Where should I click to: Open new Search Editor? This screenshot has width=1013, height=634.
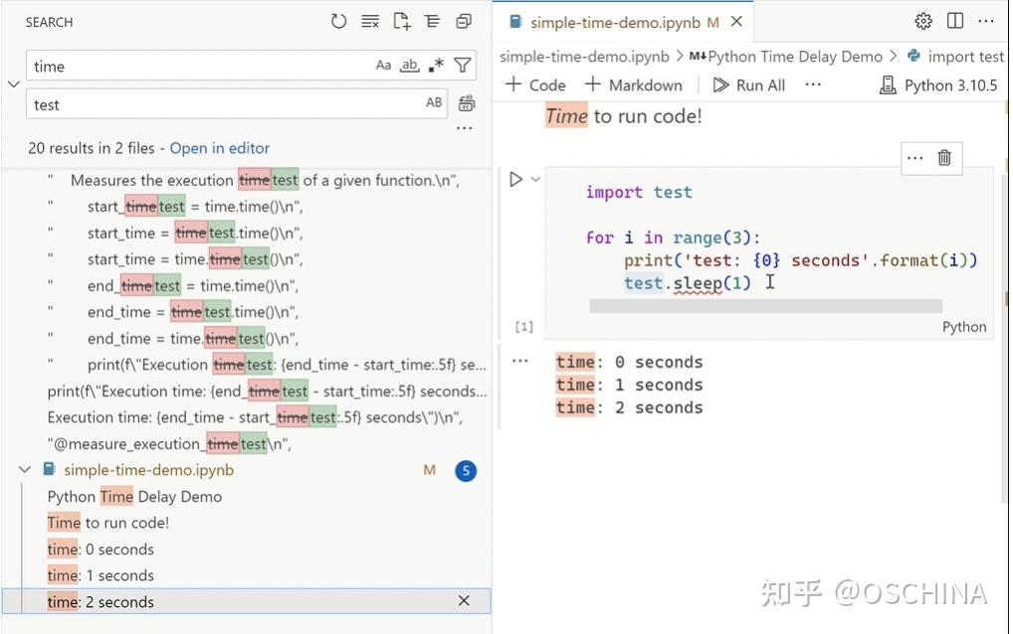(402, 21)
